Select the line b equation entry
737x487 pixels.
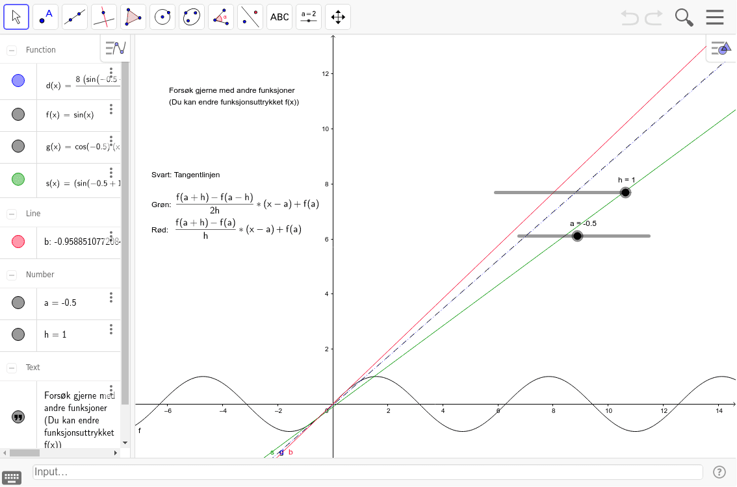[82, 242]
